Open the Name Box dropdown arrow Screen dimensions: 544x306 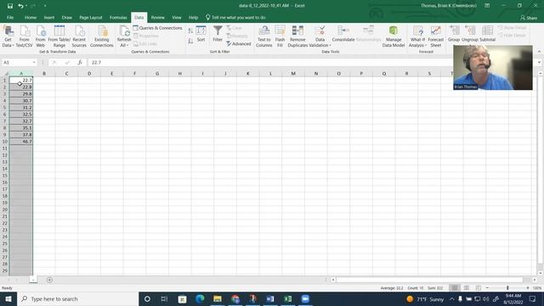(34, 62)
